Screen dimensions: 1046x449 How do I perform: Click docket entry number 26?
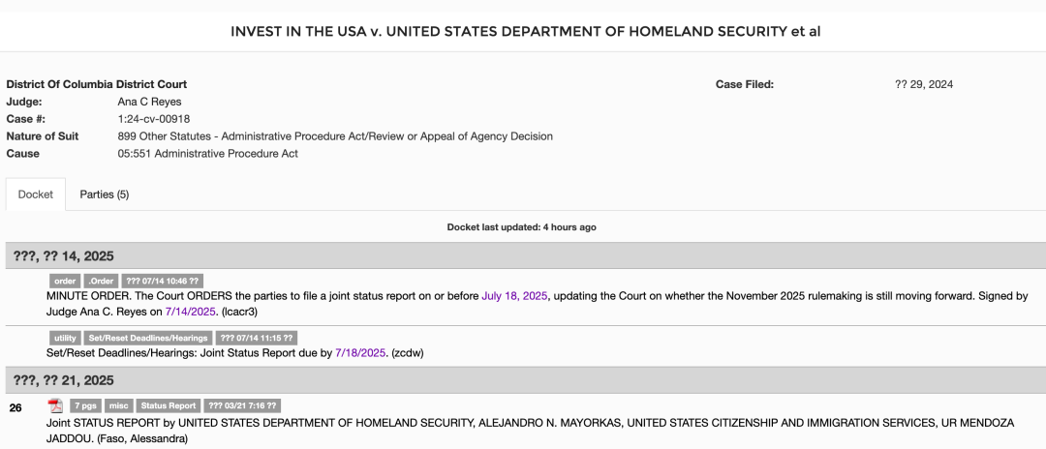pos(15,407)
